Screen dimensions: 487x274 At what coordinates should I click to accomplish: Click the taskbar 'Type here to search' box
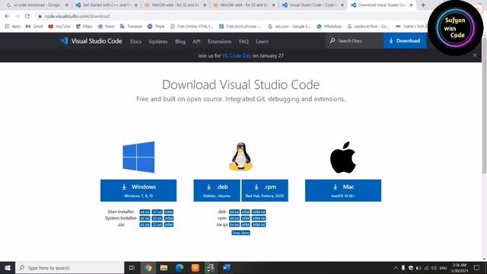(70, 268)
